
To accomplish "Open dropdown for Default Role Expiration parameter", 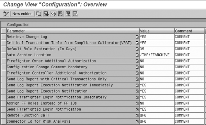I will coord(137,49).
